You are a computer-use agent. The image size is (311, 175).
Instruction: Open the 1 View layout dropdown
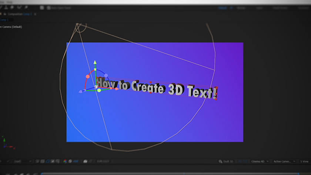coord(304,161)
